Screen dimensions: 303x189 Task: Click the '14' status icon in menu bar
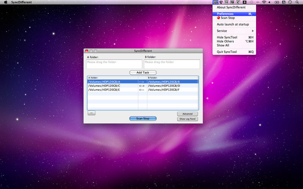[x=226, y=2]
